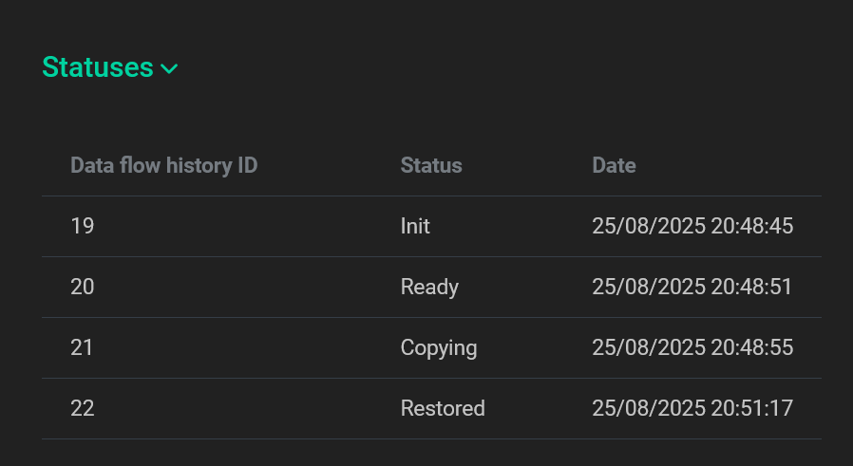Select the row with Init status

point(285,226)
